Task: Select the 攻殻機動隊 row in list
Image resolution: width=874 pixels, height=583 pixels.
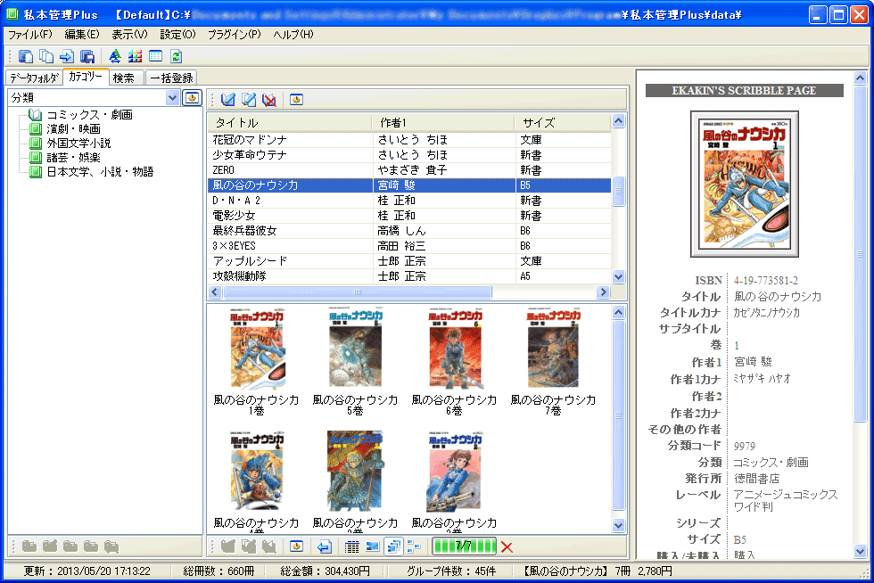Action: (x=239, y=276)
